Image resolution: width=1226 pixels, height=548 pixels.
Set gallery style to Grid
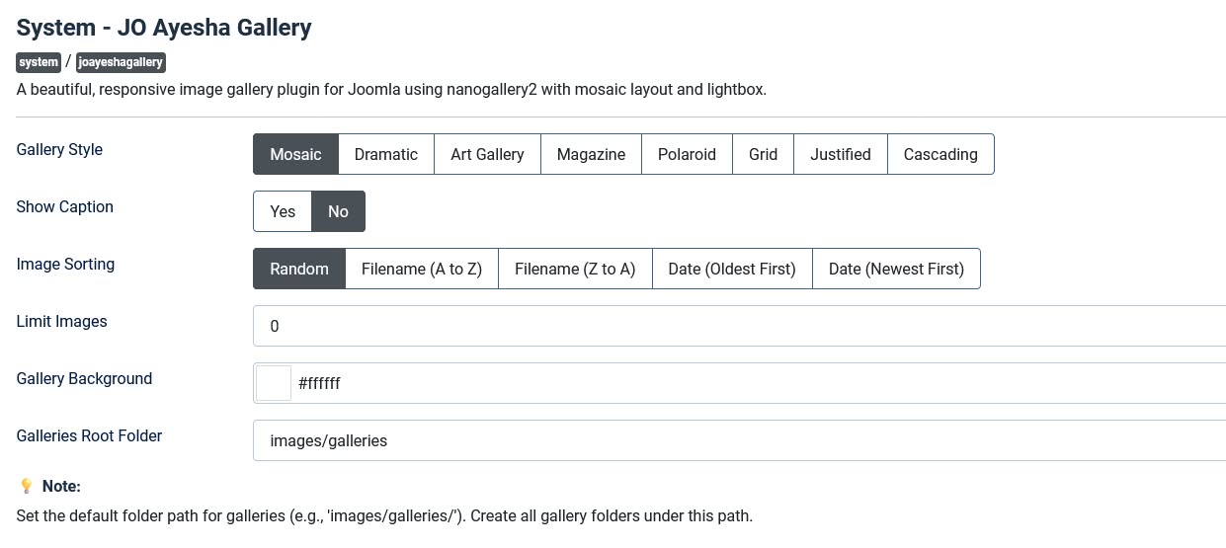763,154
